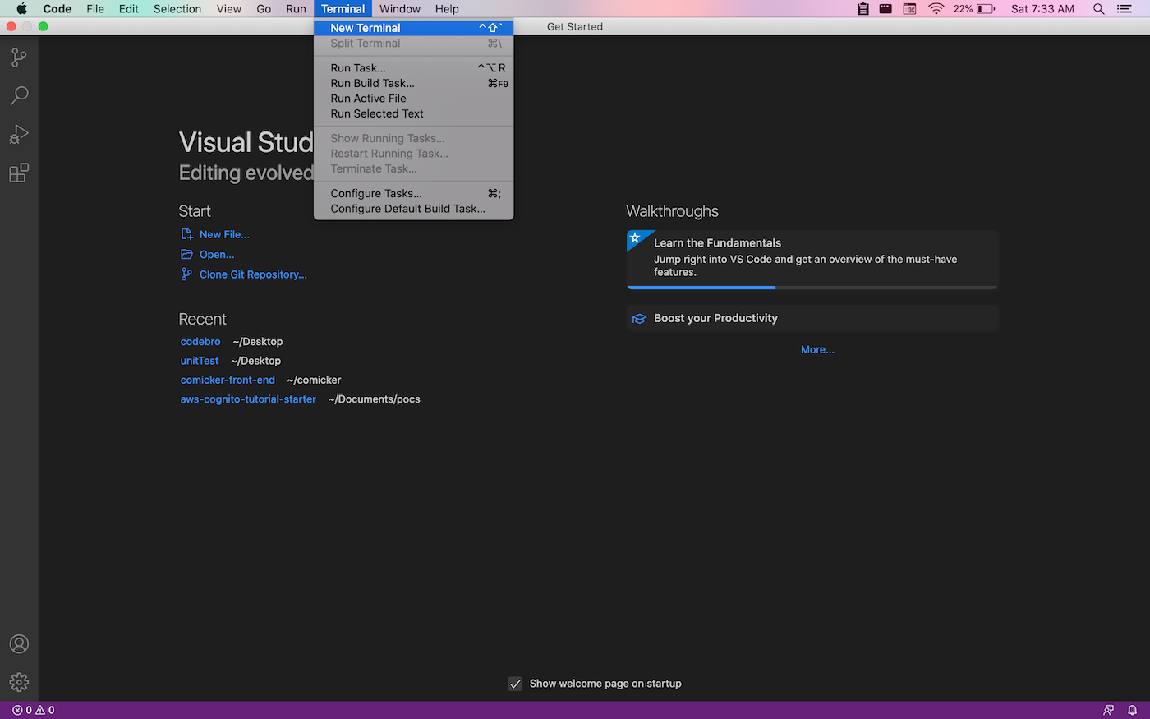Open the Apple menu
Viewport: 1150px width, 719px height.
pos(22,9)
